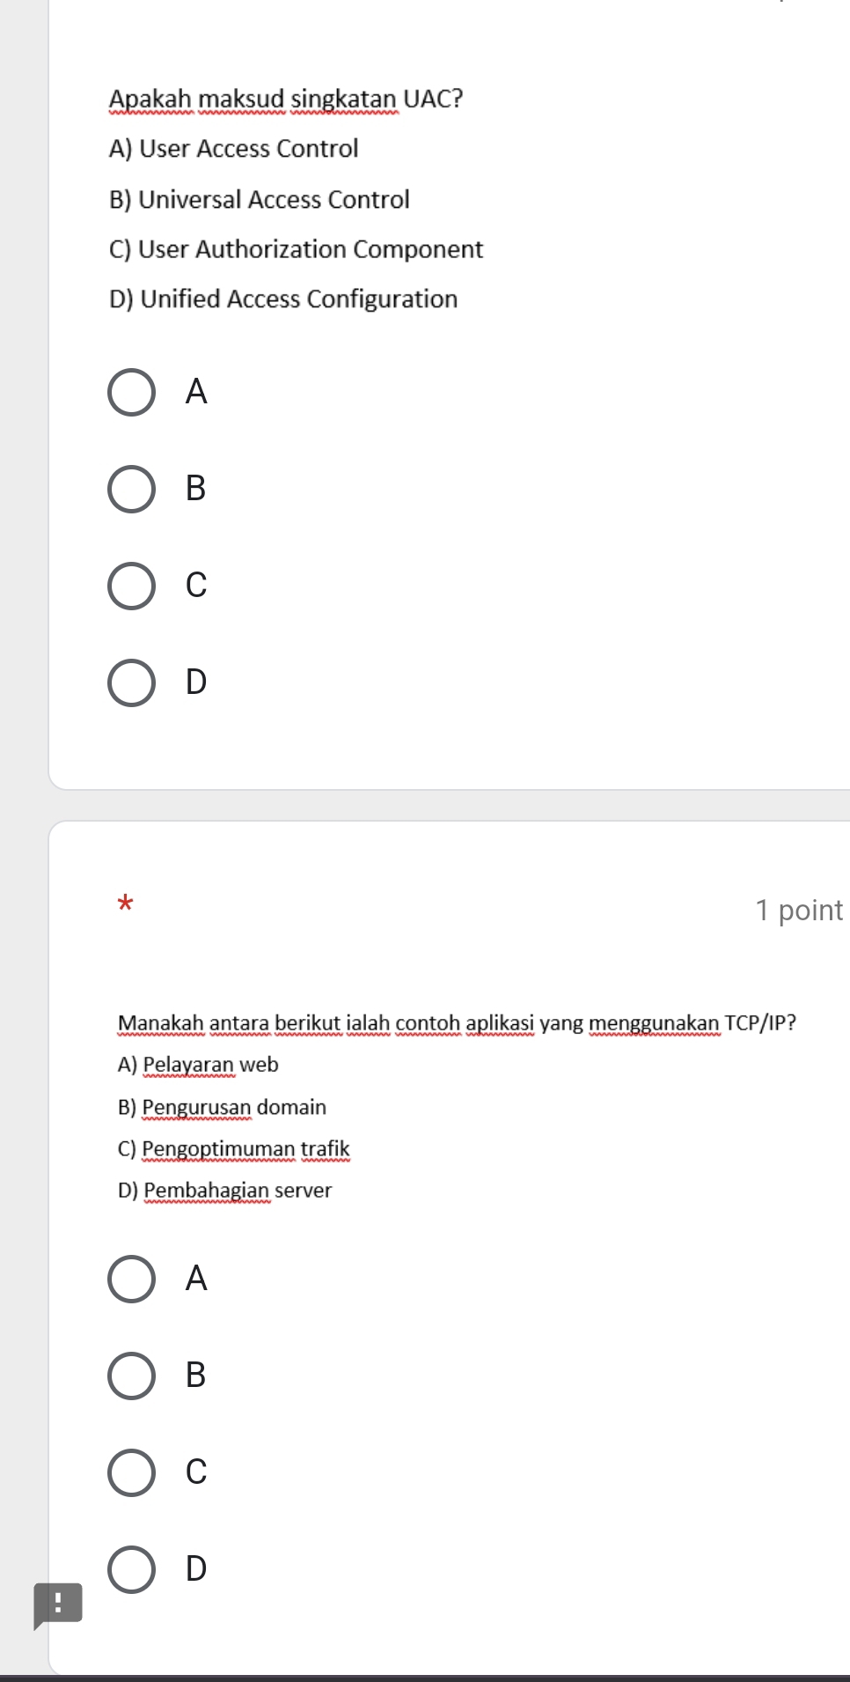Select option A for the UAC question
Image resolution: width=850 pixels, height=1682 pixels.
pos(132,392)
